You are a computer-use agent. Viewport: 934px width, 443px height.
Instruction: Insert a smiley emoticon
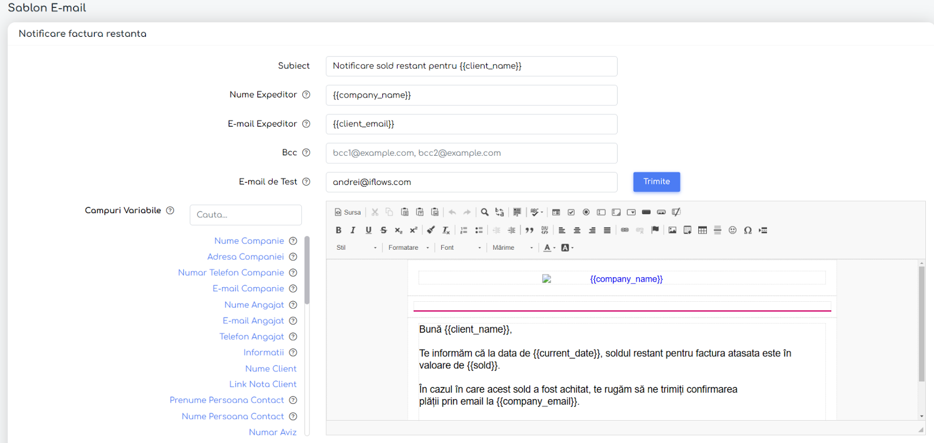733,230
